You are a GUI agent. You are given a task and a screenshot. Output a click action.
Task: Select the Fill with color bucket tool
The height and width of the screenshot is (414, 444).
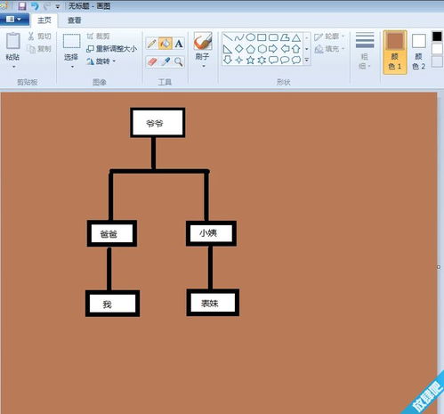click(x=165, y=44)
